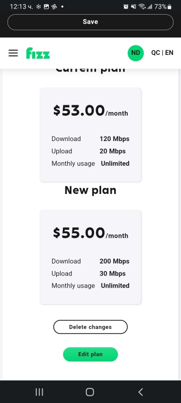The width and height of the screenshot is (181, 403).
Task: Open the hamburger menu
Action: point(13,53)
